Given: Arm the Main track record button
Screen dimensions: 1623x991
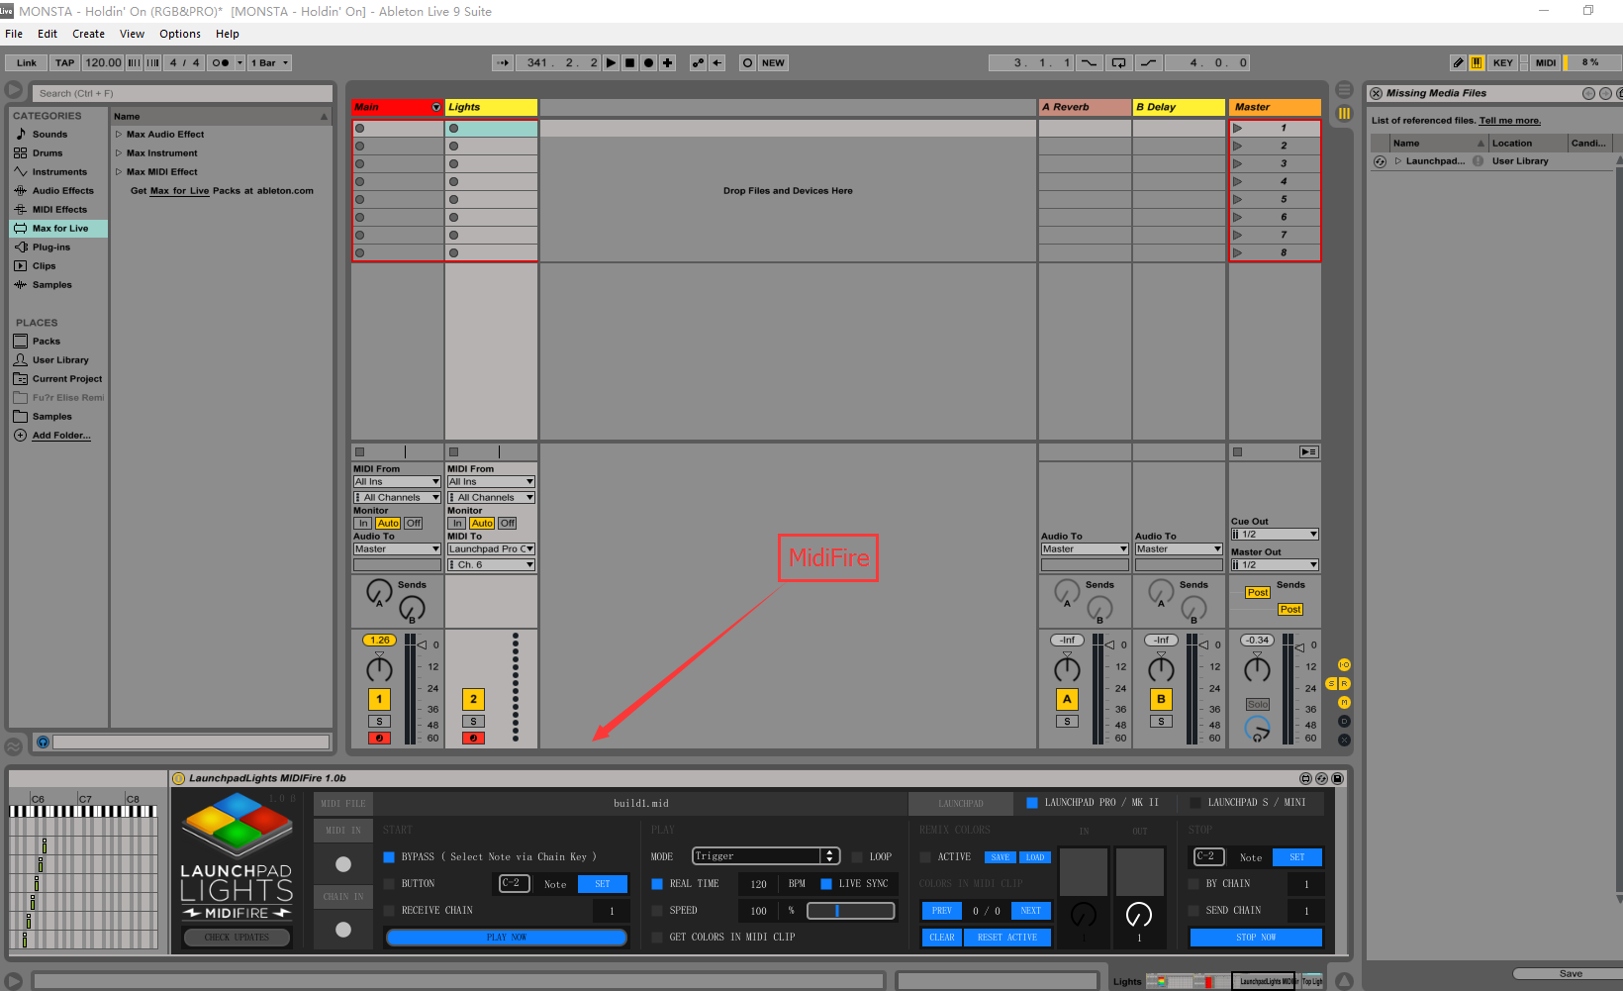Looking at the screenshot, I should [379, 738].
